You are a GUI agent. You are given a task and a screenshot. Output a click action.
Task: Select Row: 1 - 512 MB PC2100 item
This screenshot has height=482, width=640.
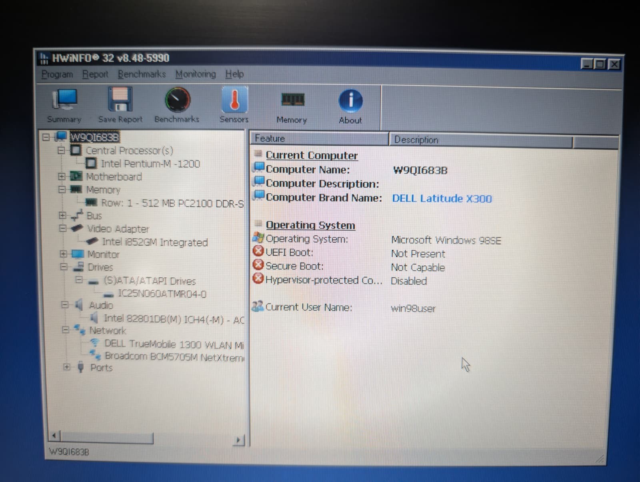pyautogui.click(x=172, y=203)
